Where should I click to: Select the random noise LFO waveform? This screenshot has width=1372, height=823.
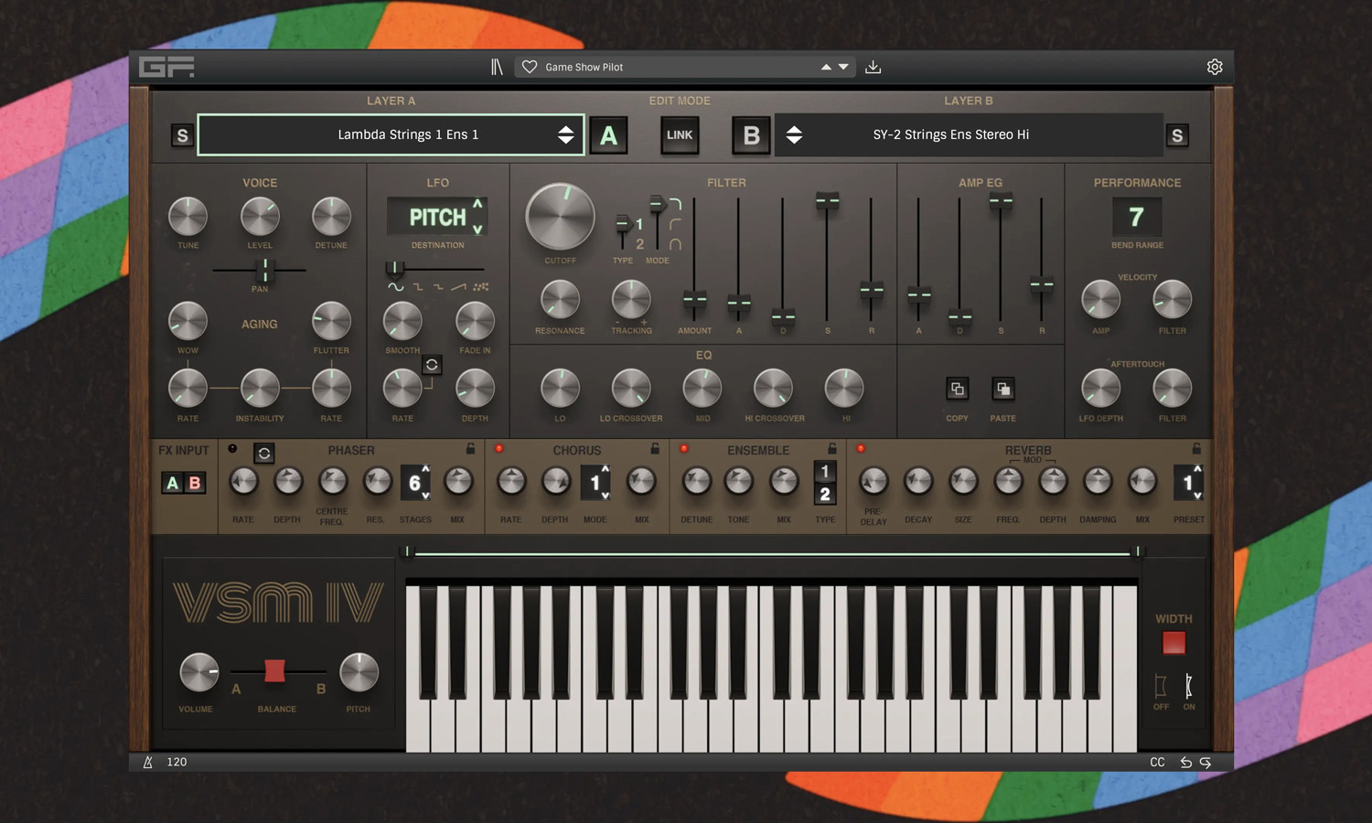click(481, 287)
